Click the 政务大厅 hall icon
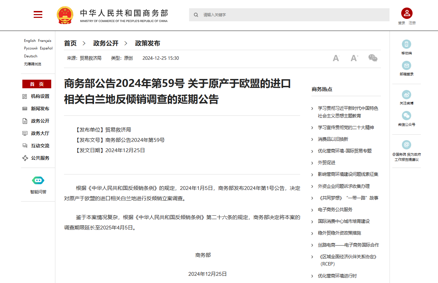This screenshot has height=283, width=438. (x=25, y=133)
